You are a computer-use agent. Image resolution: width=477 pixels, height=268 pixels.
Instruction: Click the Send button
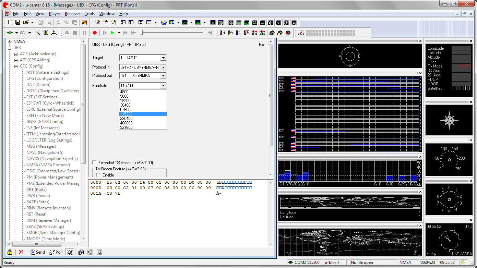[37, 252]
